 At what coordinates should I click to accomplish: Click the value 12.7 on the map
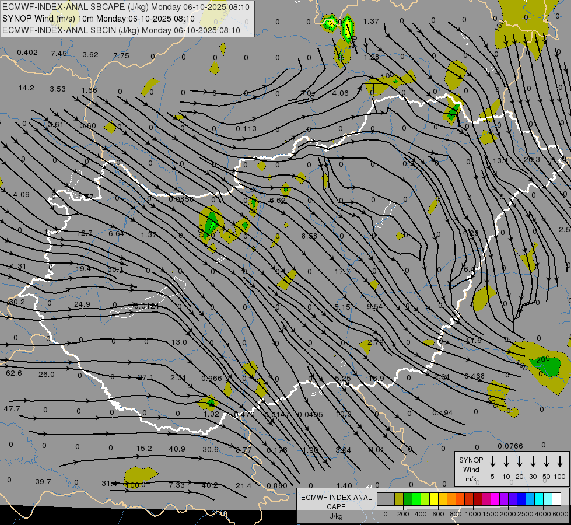(x=85, y=233)
